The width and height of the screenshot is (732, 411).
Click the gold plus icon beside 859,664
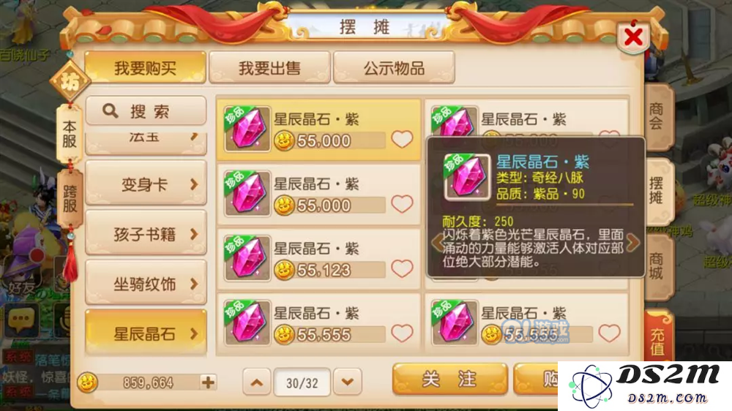[208, 382]
